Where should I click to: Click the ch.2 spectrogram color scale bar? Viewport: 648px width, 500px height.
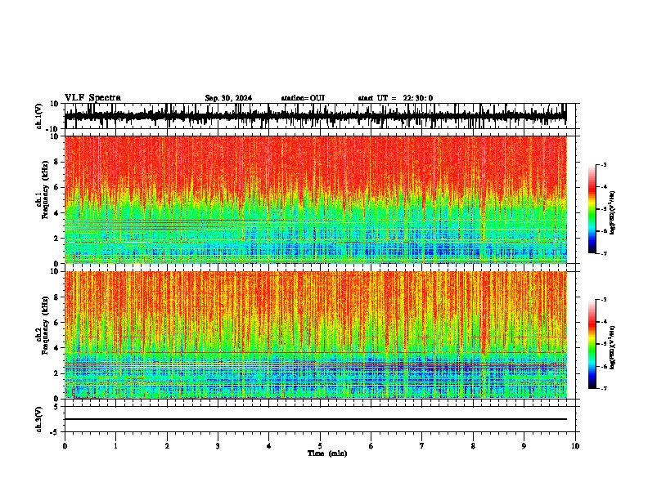[x=592, y=344]
